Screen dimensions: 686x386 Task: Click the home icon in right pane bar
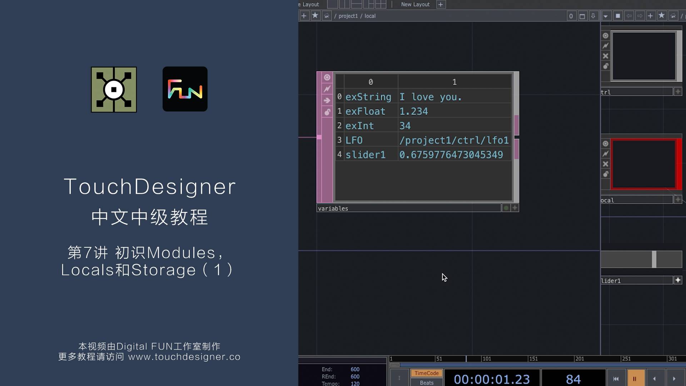[673, 16]
